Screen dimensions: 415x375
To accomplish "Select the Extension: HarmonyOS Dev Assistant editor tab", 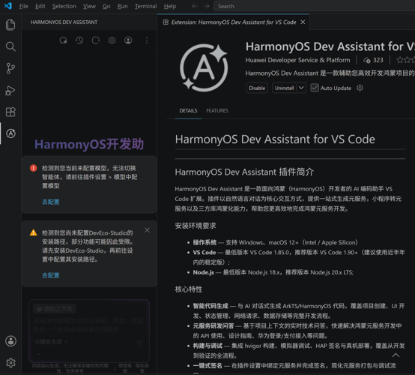I will click(233, 22).
